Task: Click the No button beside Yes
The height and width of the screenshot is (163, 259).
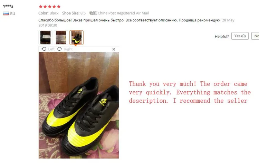Action: 255,36
